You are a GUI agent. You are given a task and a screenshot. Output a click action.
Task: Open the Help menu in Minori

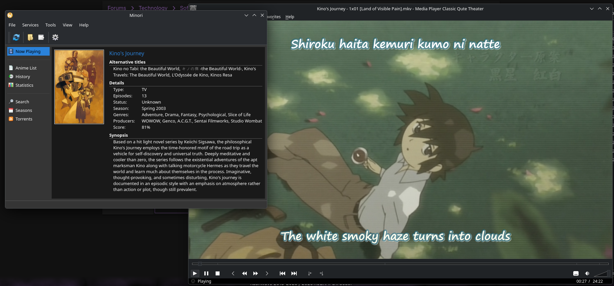84,25
